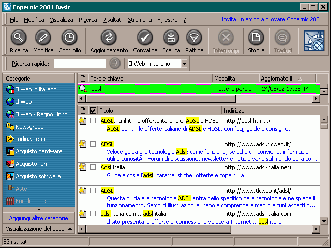
Task: Click the Indirizzo column header
Action: (x=271, y=111)
